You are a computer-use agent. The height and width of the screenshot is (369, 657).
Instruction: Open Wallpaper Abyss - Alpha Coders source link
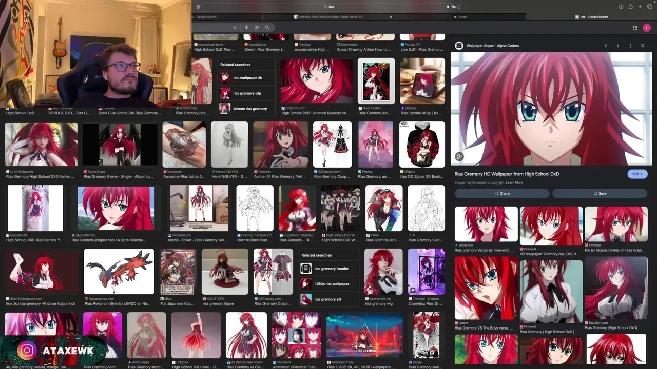point(492,46)
